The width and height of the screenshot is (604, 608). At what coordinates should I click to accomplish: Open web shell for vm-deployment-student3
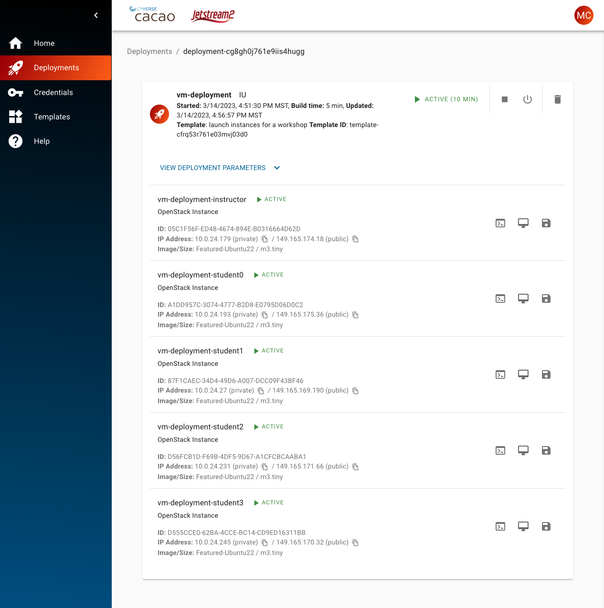pos(500,526)
